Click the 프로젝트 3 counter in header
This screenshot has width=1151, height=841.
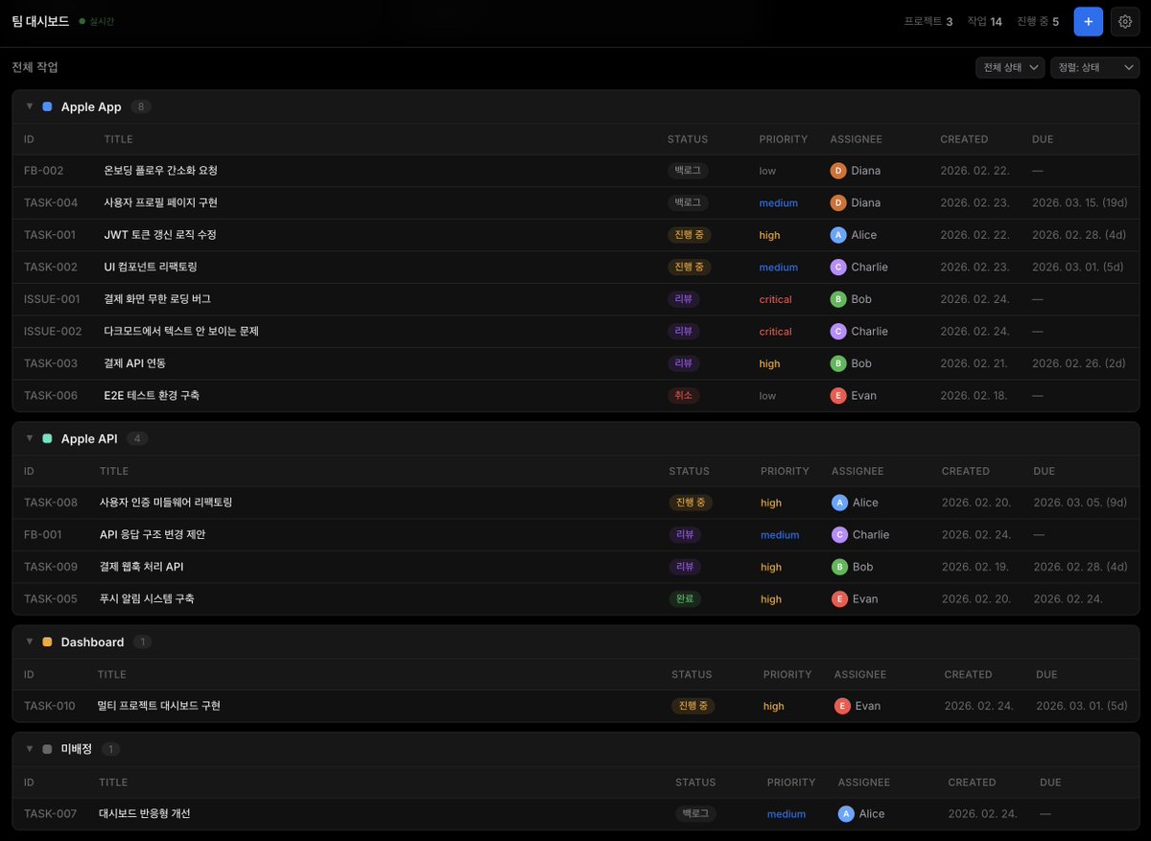click(x=928, y=21)
